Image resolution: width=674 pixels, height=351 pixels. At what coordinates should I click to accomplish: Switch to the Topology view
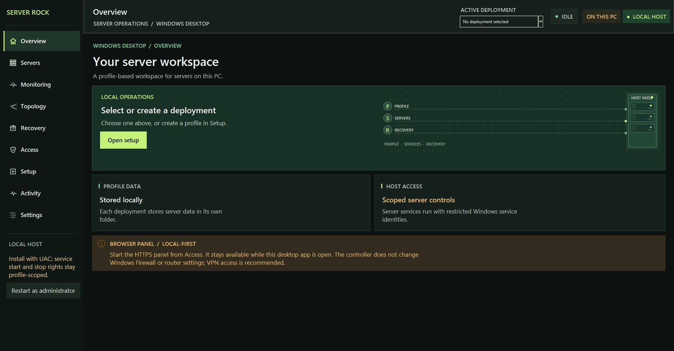click(42, 106)
